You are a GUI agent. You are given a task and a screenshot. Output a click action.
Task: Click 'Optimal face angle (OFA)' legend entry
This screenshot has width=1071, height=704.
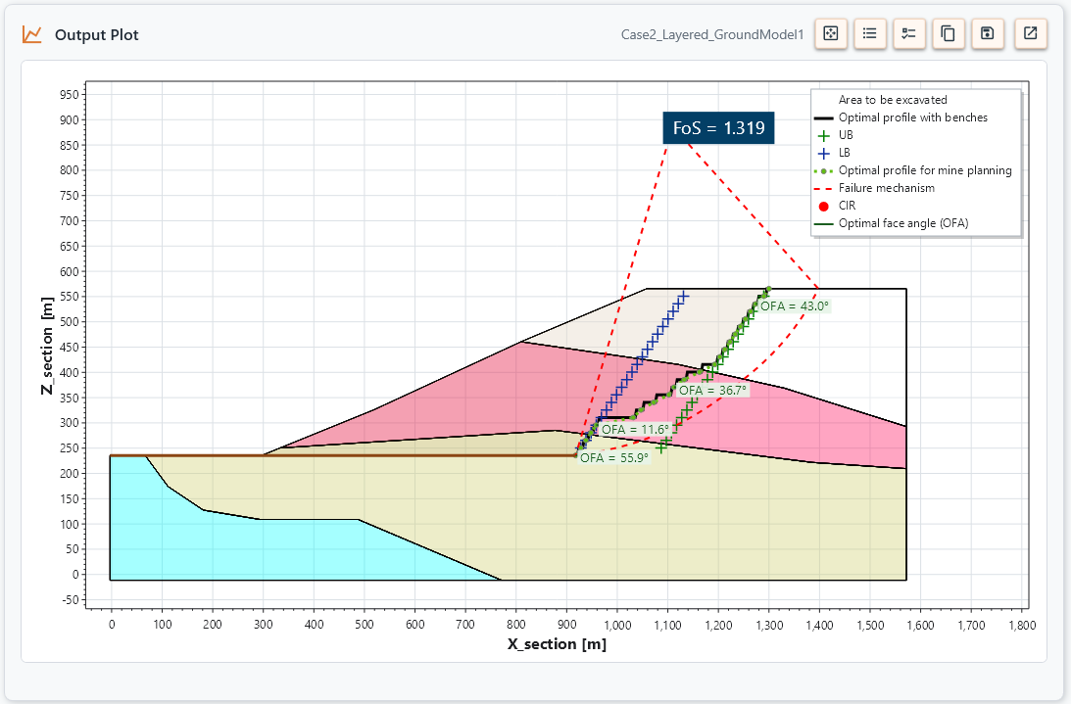click(903, 223)
